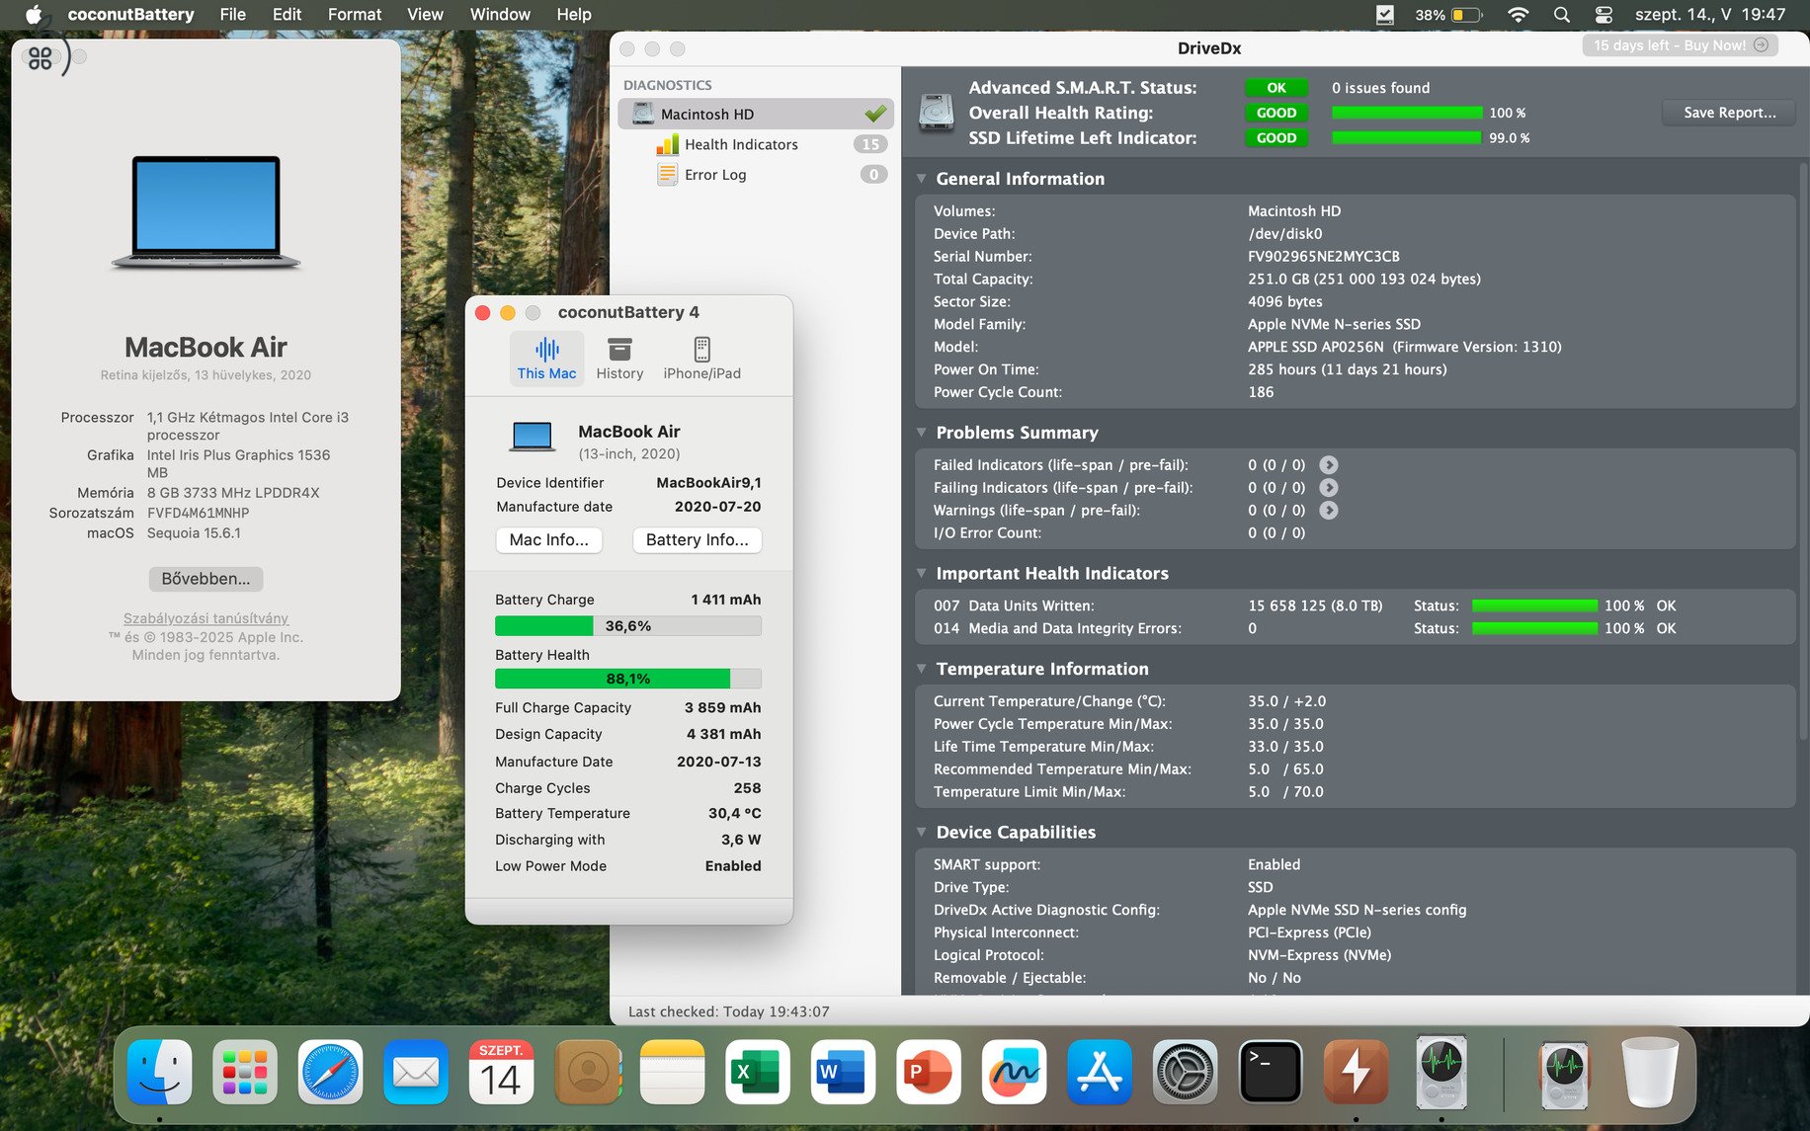Open Notes from the Dock
1810x1131 pixels.
click(672, 1073)
